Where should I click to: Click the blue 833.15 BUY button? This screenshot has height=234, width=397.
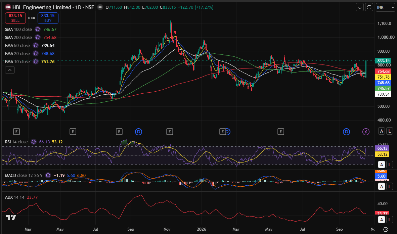click(48, 18)
